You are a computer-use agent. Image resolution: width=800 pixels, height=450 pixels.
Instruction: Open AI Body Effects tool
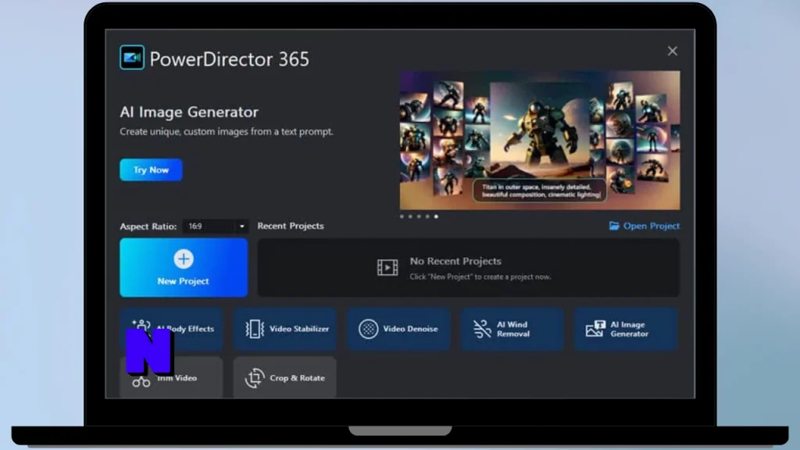171,329
